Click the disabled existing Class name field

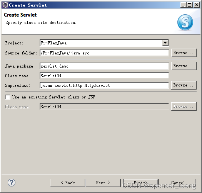click(104, 107)
